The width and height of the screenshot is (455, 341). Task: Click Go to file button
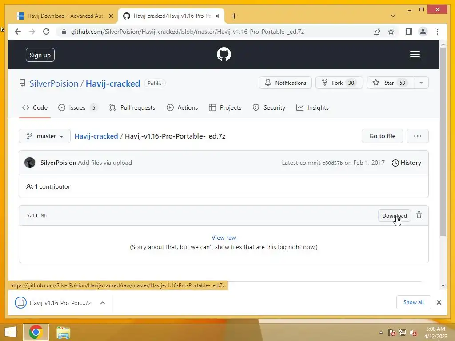pyautogui.click(x=382, y=136)
